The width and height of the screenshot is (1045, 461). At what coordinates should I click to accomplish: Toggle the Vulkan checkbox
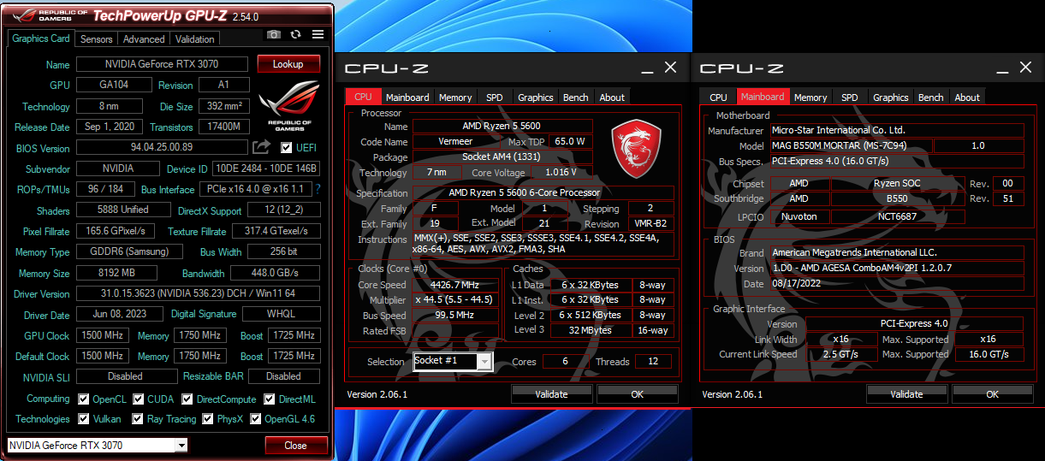tap(83, 419)
